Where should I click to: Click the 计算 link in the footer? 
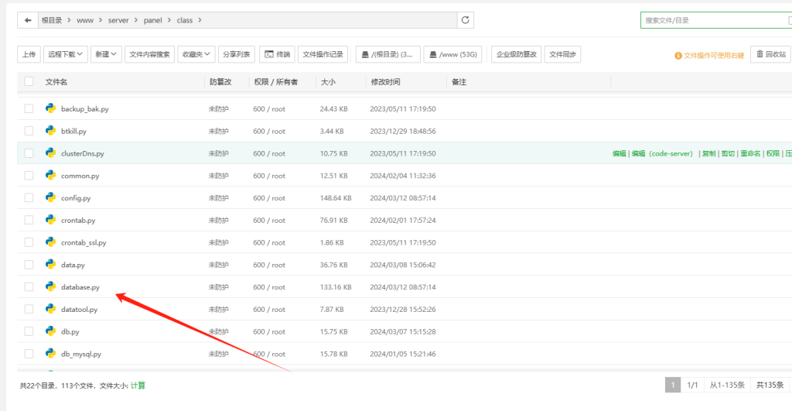click(138, 385)
